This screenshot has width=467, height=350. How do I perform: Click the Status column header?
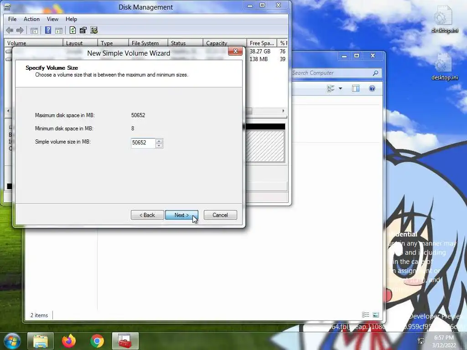tap(186, 43)
